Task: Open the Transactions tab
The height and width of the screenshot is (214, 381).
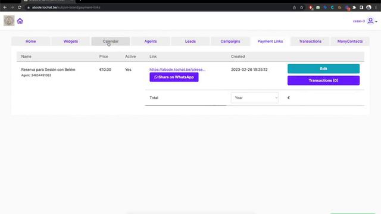Action: (x=310, y=41)
